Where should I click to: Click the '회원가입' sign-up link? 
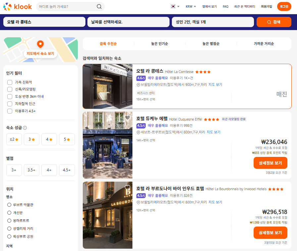266,6
